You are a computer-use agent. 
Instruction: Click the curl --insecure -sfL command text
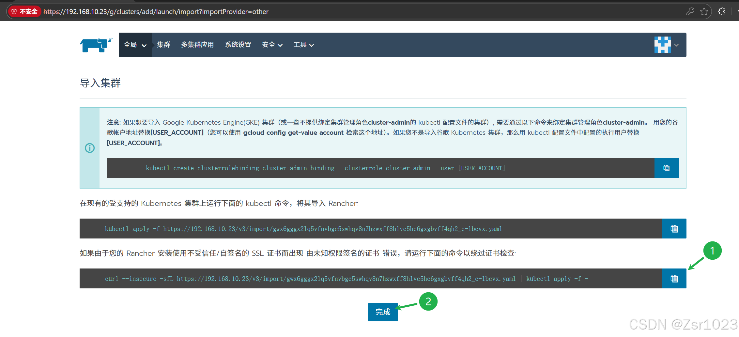[346, 279]
